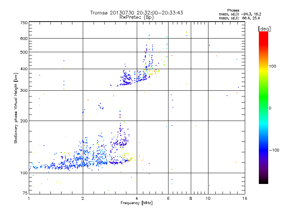Click the '[deg]' colorbar unit label
The image size is (288, 216).
coord(264,29)
